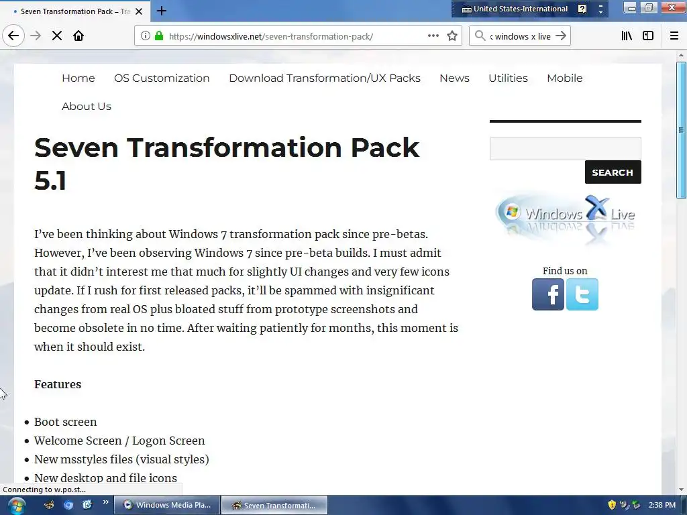Expand the quick launch chevron
This screenshot has height=515, width=687.
(x=105, y=502)
